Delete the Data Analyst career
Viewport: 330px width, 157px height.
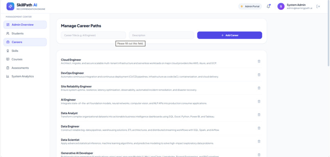click(x=259, y=115)
